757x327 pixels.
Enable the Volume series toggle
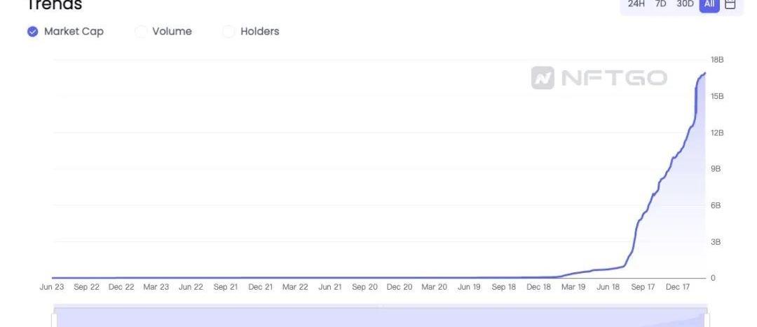pos(142,32)
